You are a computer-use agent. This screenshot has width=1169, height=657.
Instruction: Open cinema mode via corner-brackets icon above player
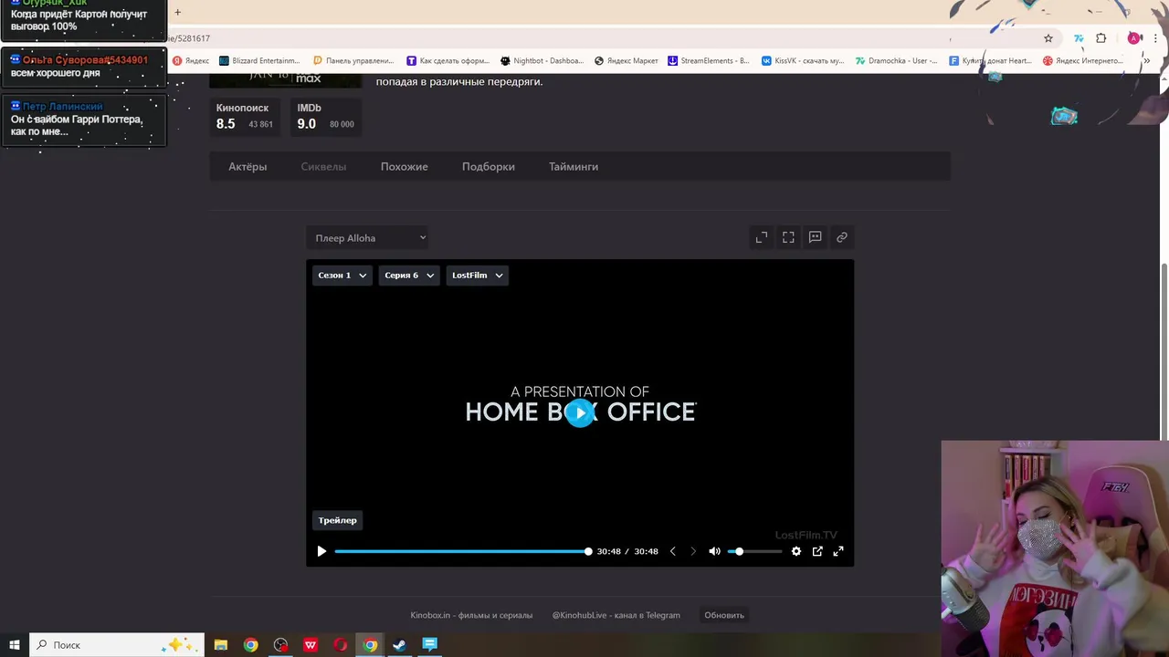[788, 237]
